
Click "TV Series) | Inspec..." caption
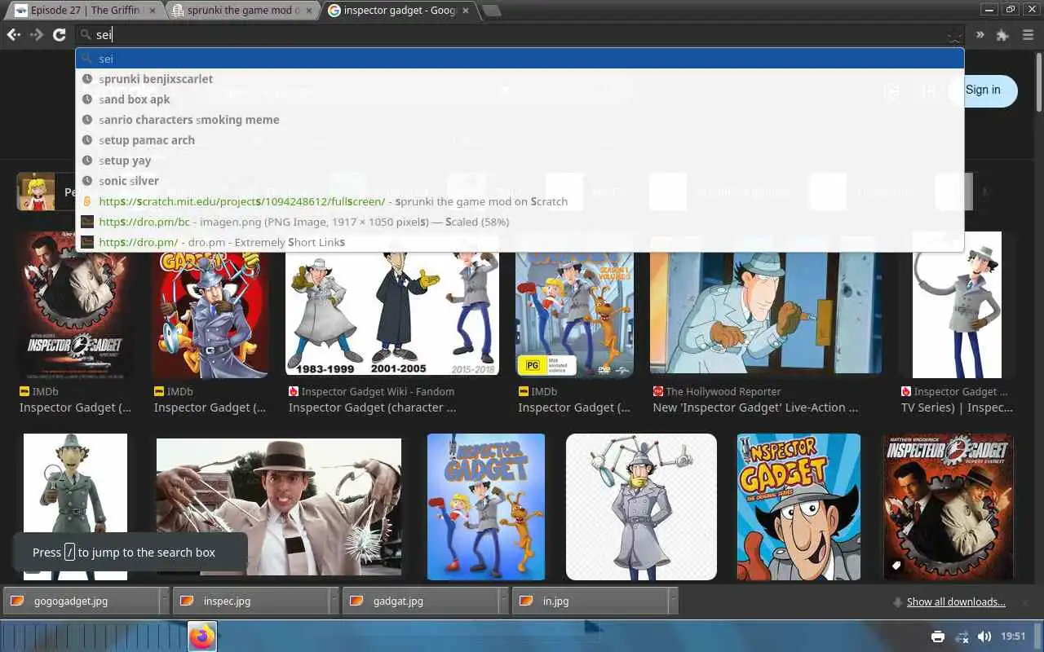[x=957, y=407]
